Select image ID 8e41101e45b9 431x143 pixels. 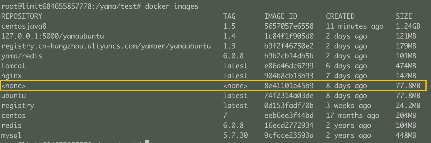tap(289, 86)
